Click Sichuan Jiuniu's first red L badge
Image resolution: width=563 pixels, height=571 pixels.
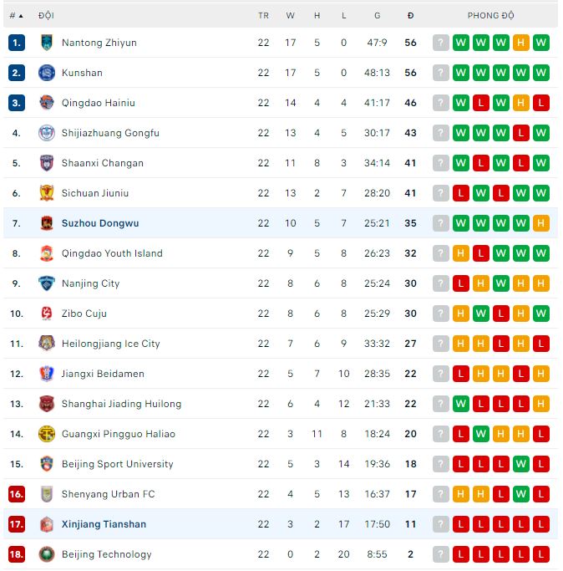(461, 193)
